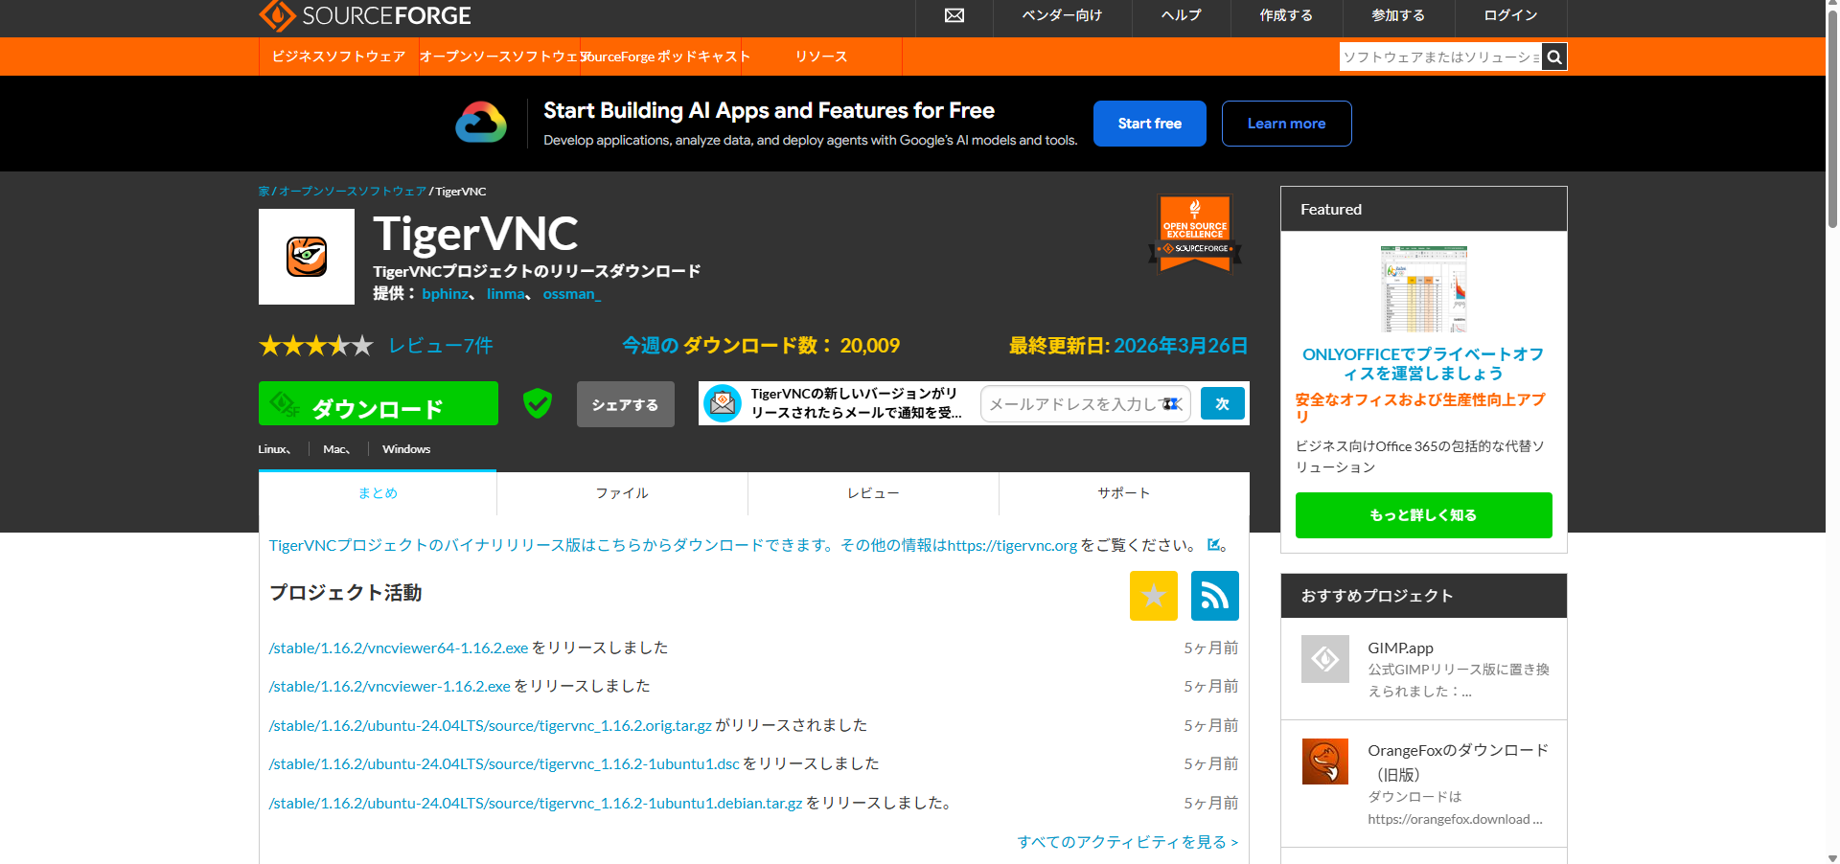Open the https://tigervnc.org link

coord(1012,545)
